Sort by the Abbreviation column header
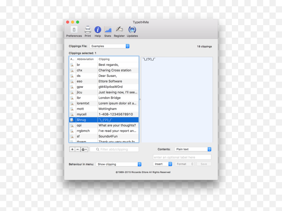The width and height of the screenshot is (282, 211). [86, 59]
